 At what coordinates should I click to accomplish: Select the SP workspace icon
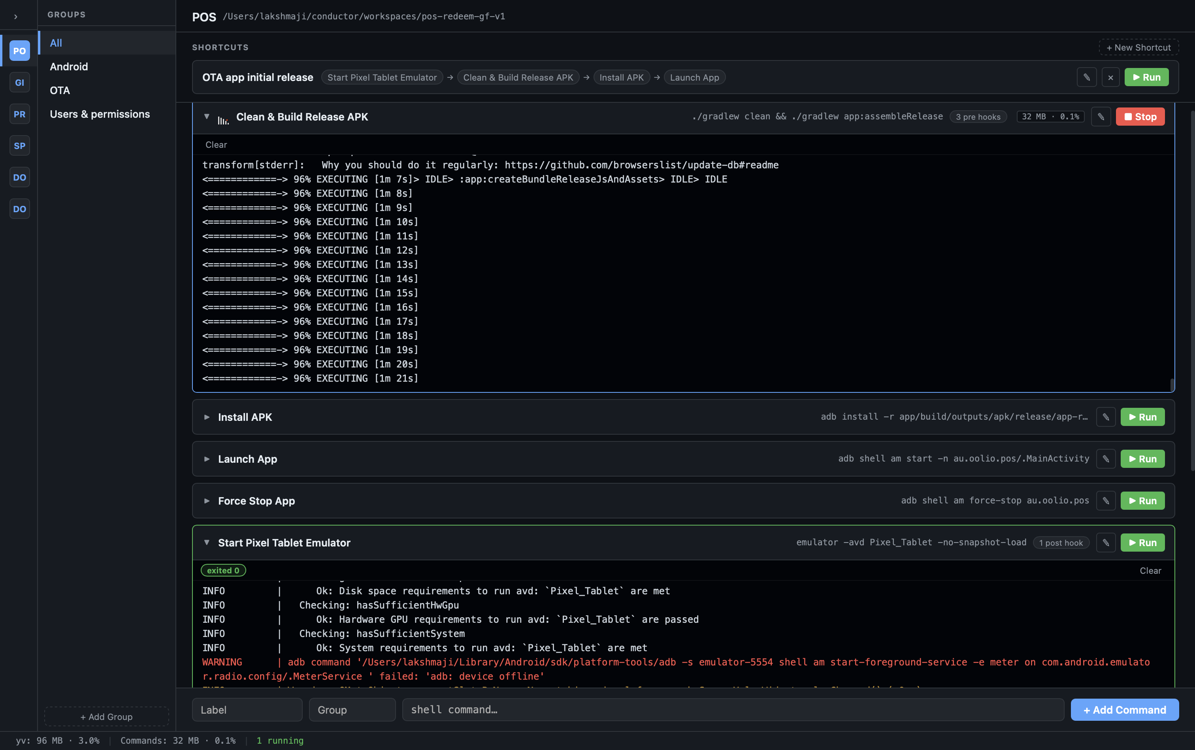[x=19, y=146]
